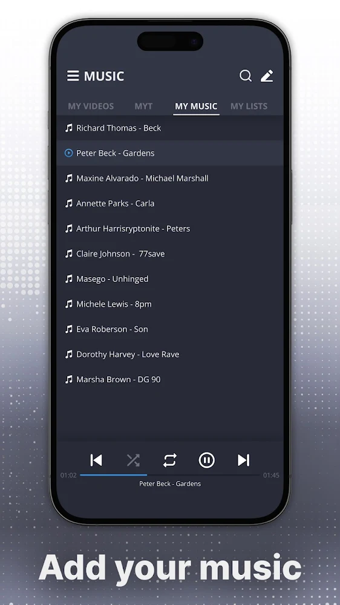Click the MUSIC header title
The height and width of the screenshot is (605, 340).
point(104,76)
